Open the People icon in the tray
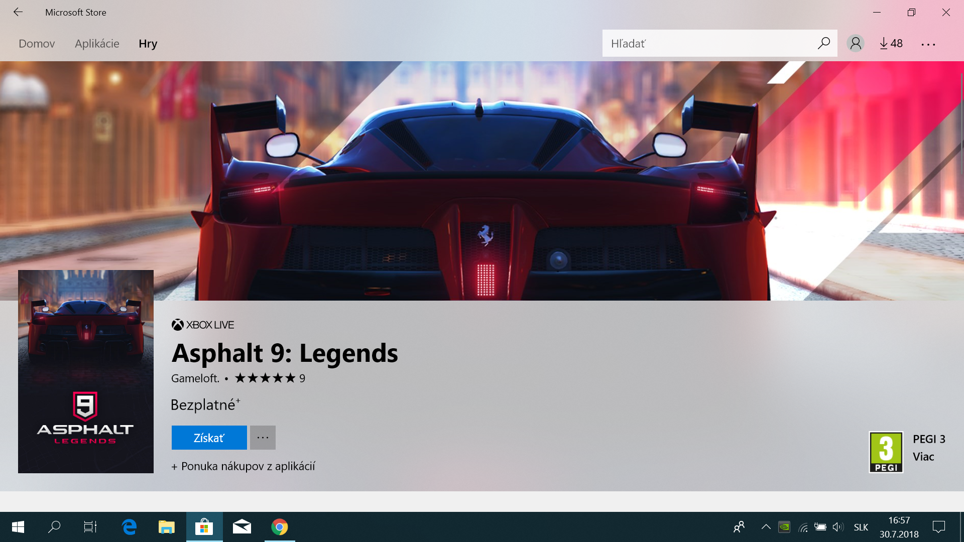 (x=739, y=527)
